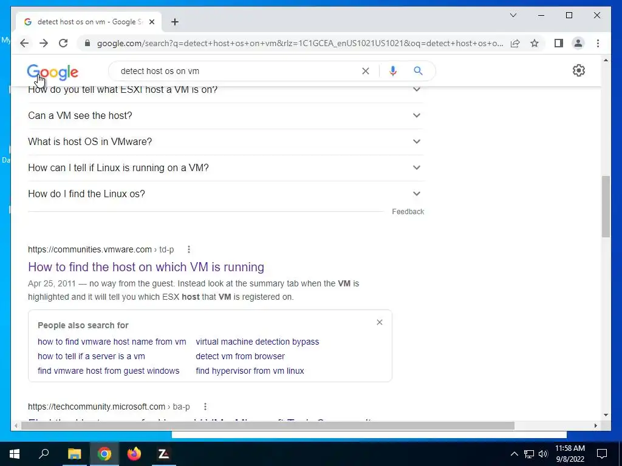The image size is (622, 466).
Task: Open options for techcommunity.microsoft.com result
Action: (205, 407)
